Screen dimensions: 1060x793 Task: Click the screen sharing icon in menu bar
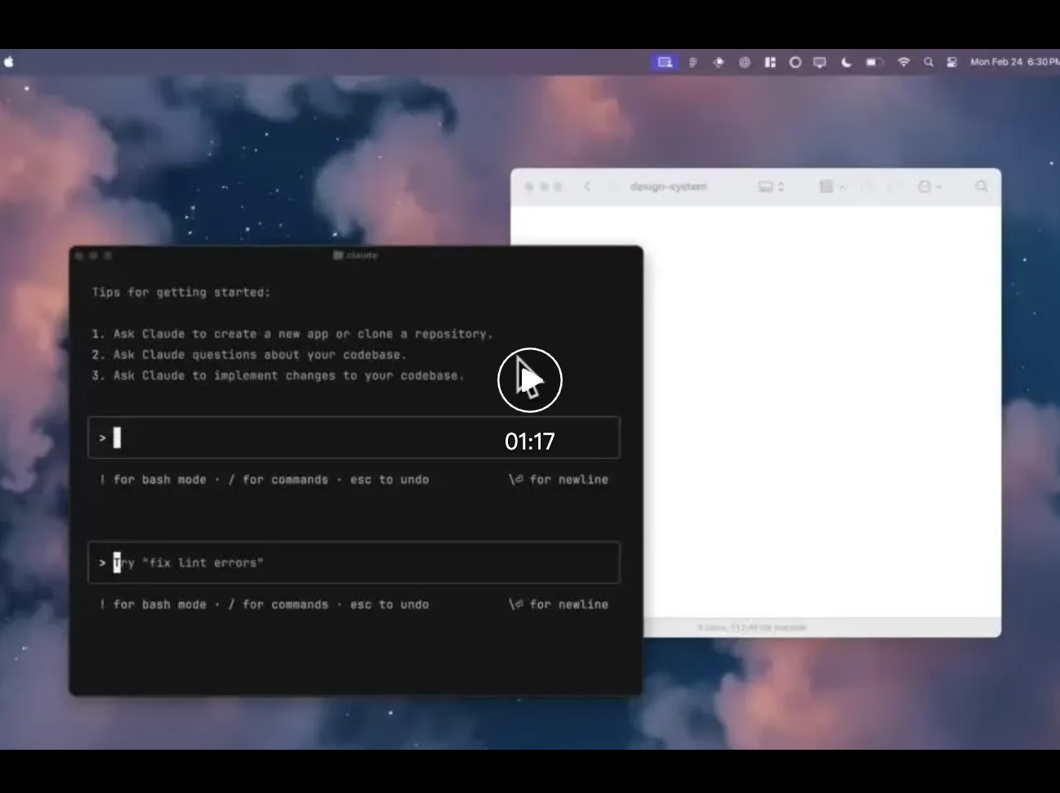coord(665,62)
